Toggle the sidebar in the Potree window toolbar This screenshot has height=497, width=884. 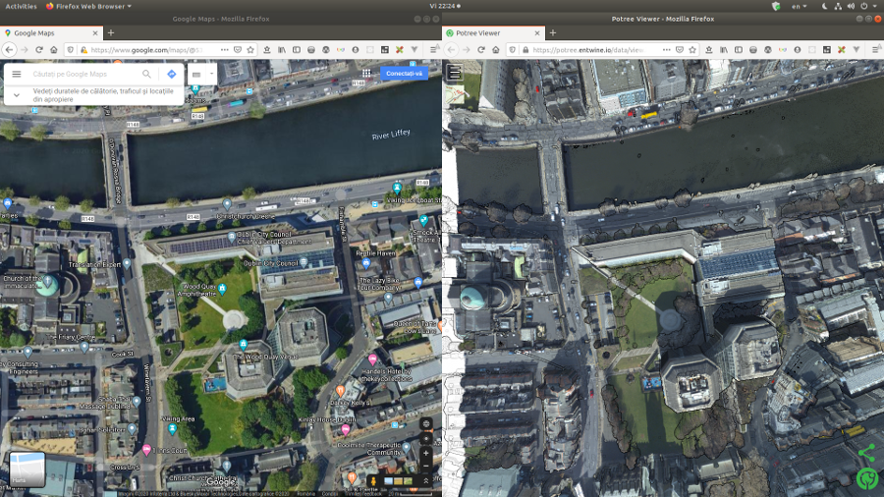pos(739,49)
